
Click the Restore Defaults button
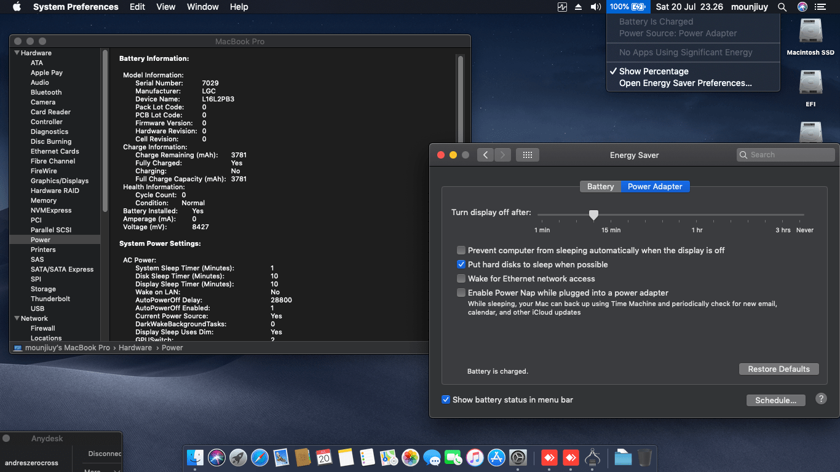click(x=779, y=369)
